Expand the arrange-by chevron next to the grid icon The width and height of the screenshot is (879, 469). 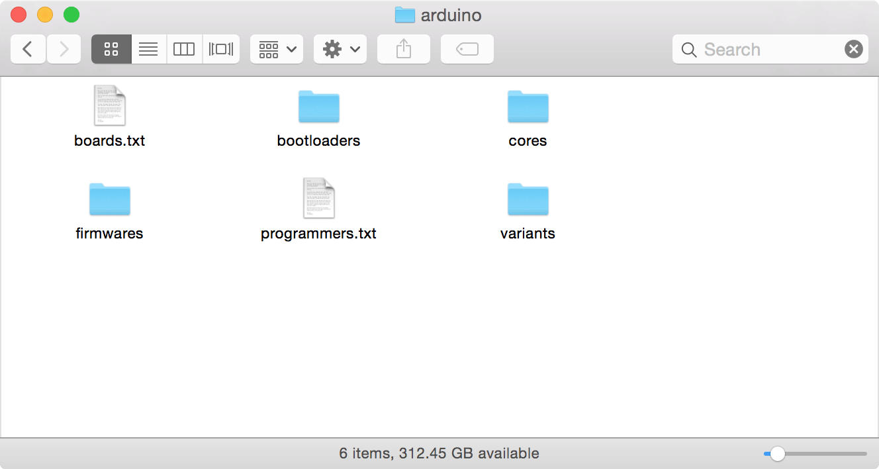(291, 48)
